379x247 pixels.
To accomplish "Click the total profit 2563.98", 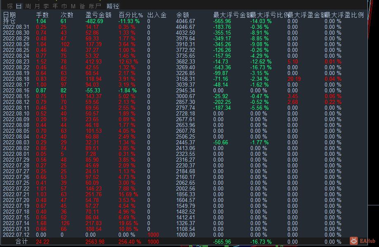I will [x=95, y=242].
